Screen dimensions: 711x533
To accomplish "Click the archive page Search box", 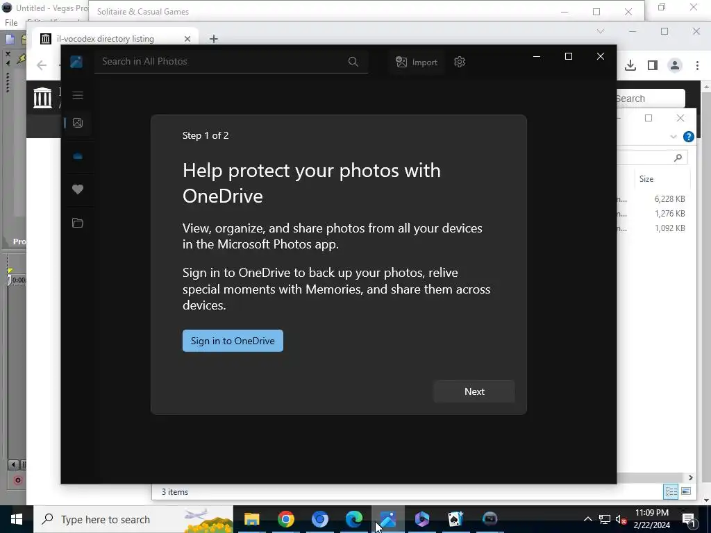I will (650, 99).
